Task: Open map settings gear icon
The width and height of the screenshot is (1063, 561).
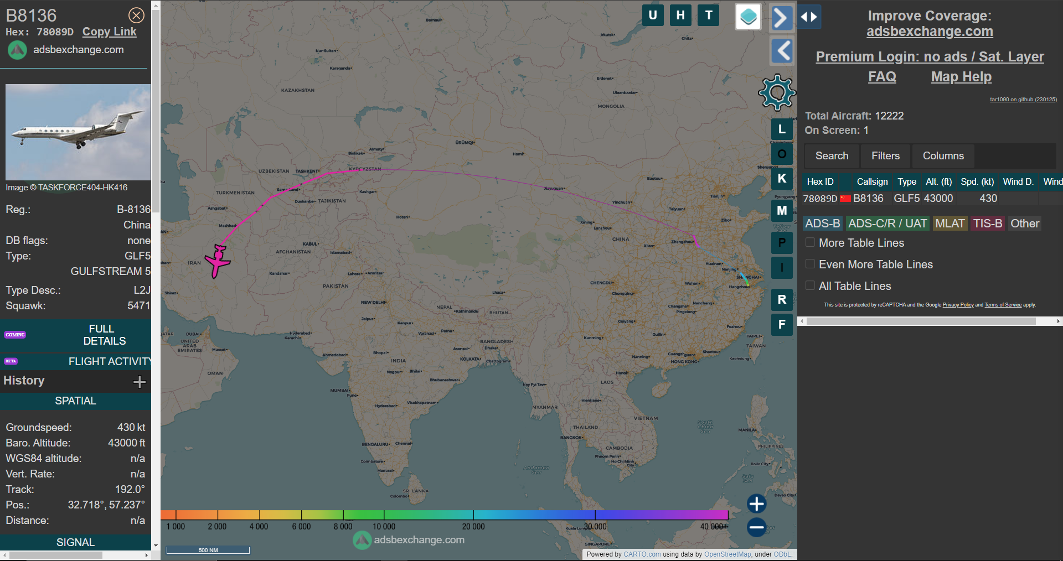Action: tap(777, 92)
